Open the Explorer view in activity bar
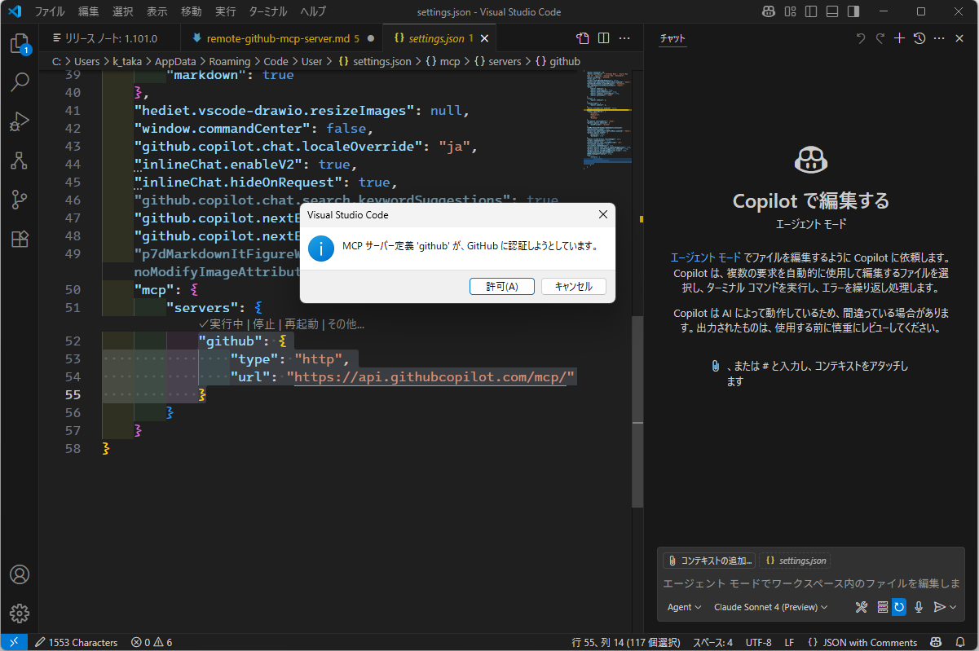The image size is (979, 651). 20,44
